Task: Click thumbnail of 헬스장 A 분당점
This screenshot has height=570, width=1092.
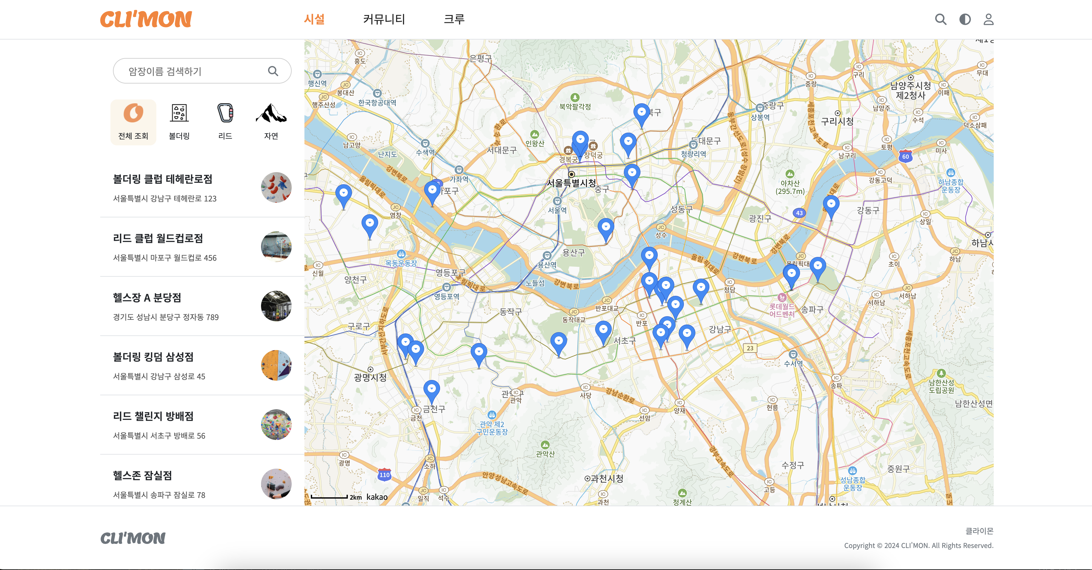Action: pyautogui.click(x=276, y=306)
